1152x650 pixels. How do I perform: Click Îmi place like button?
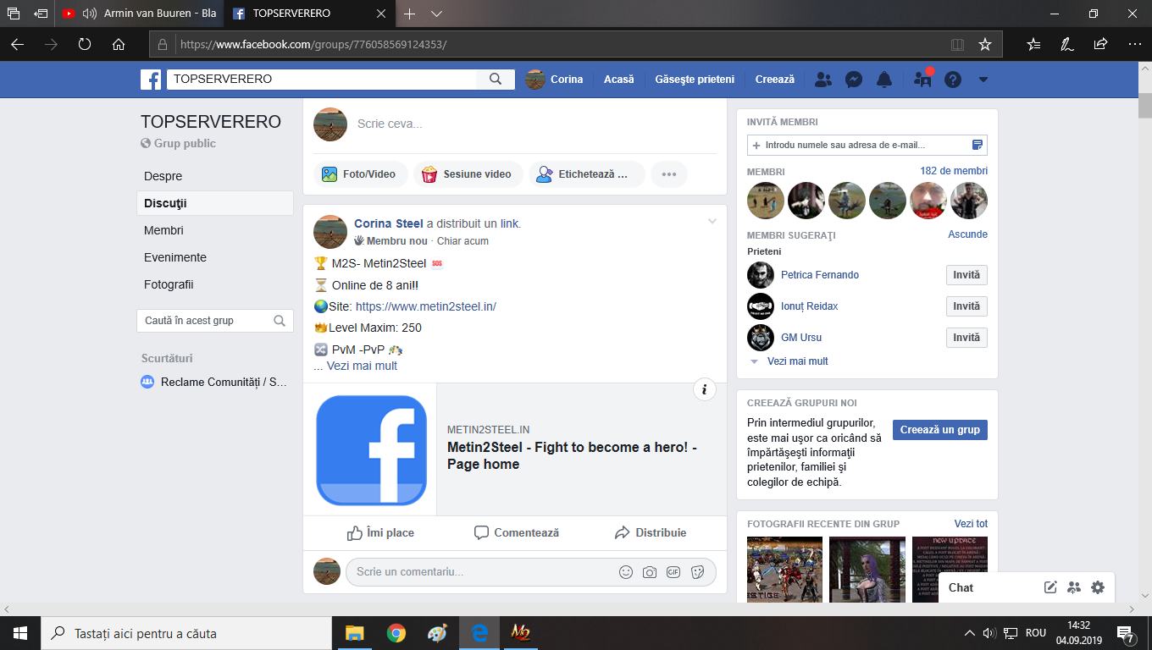[x=380, y=532]
